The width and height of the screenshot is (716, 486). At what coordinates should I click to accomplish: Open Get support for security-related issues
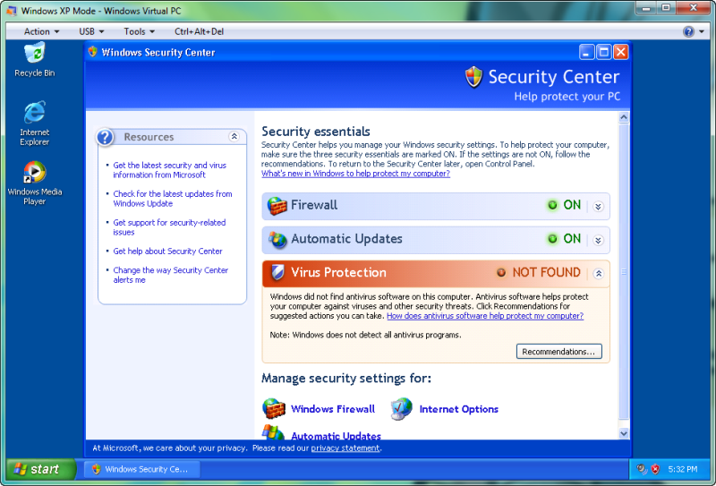click(x=169, y=227)
